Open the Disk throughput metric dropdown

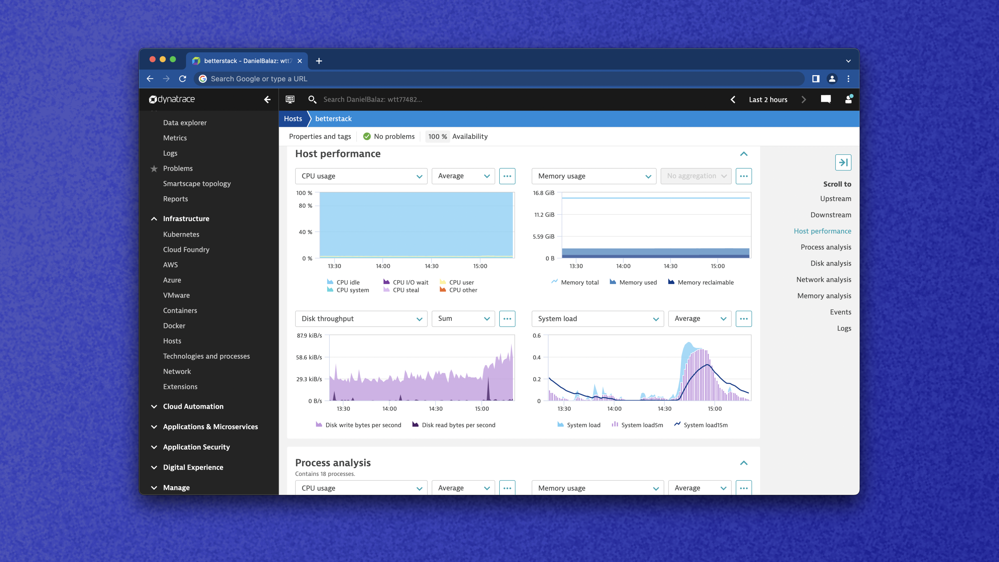(360, 318)
